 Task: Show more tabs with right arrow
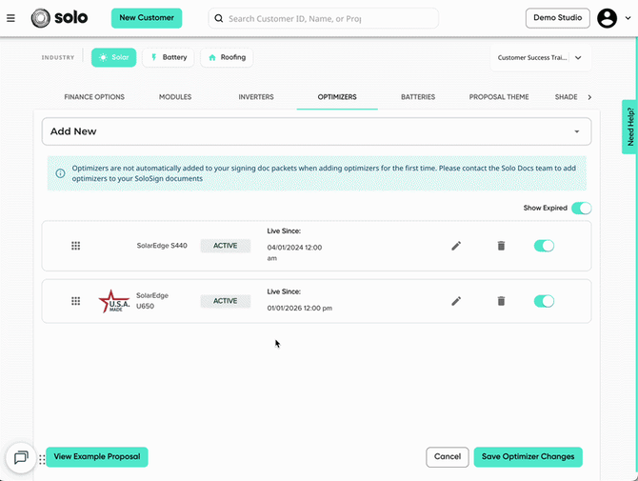(x=589, y=97)
